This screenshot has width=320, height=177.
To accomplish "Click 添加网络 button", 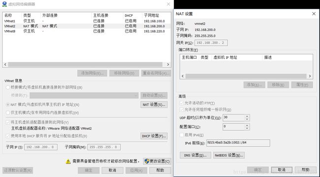I will coord(92,73).
